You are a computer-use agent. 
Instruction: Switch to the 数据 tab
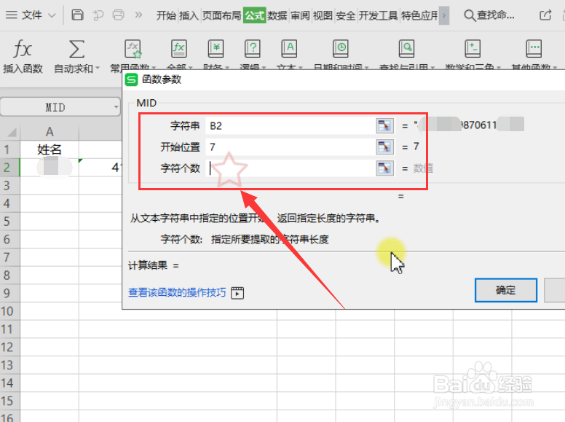click(277, 15)
